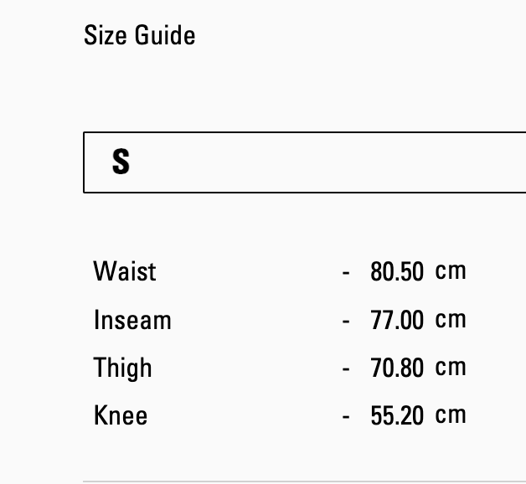Image resolution: width=526 pixels, height=484 pixels.
Task: Click the divider line below the Knee row
Action: [305, 481]
